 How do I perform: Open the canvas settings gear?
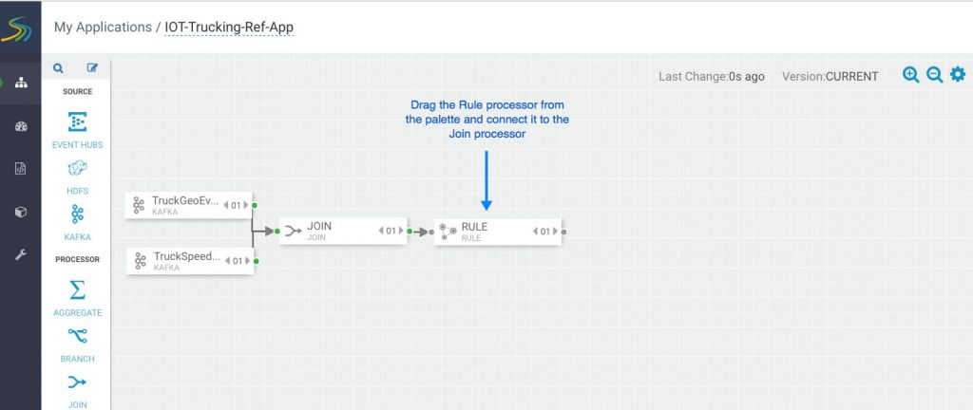point(957,75)
